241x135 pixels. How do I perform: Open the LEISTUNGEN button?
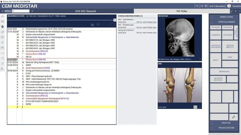point(227,35)
